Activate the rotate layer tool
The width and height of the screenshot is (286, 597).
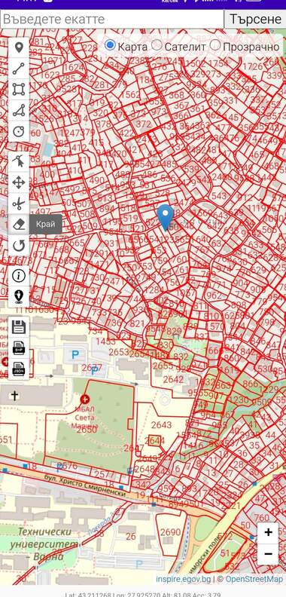click(x=19, y=246)
